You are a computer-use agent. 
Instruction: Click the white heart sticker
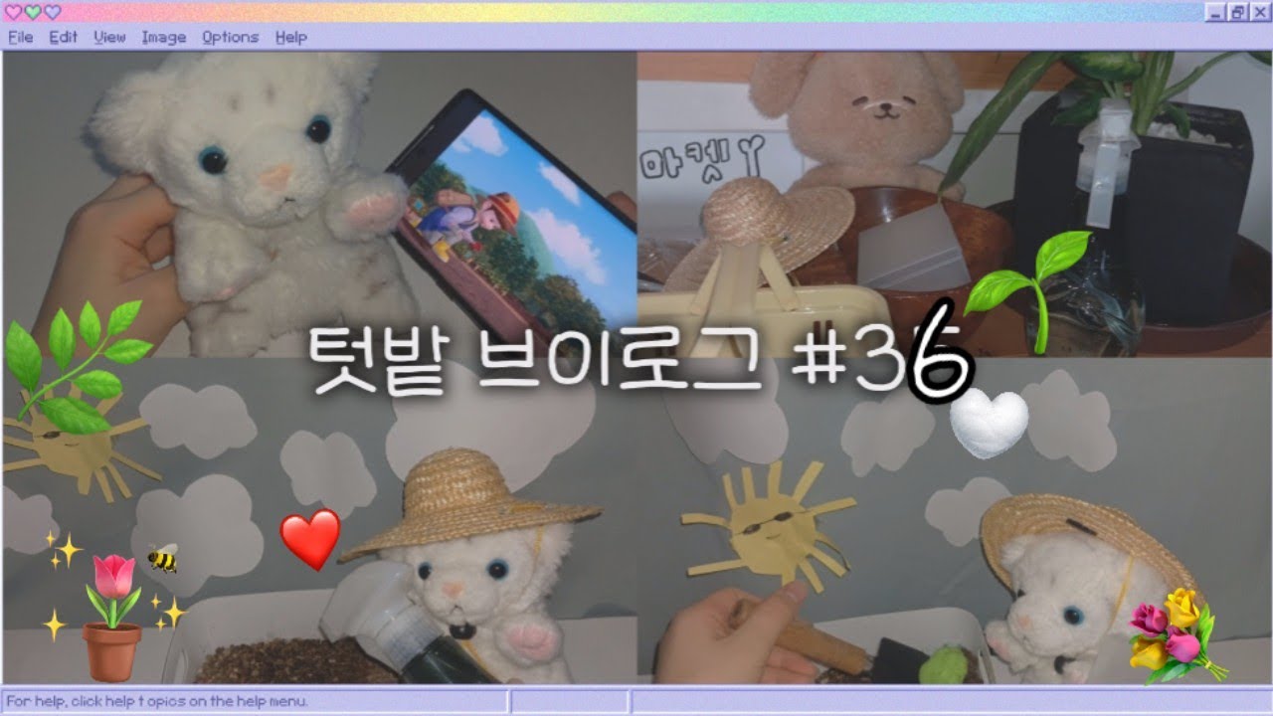pos(989,425)
